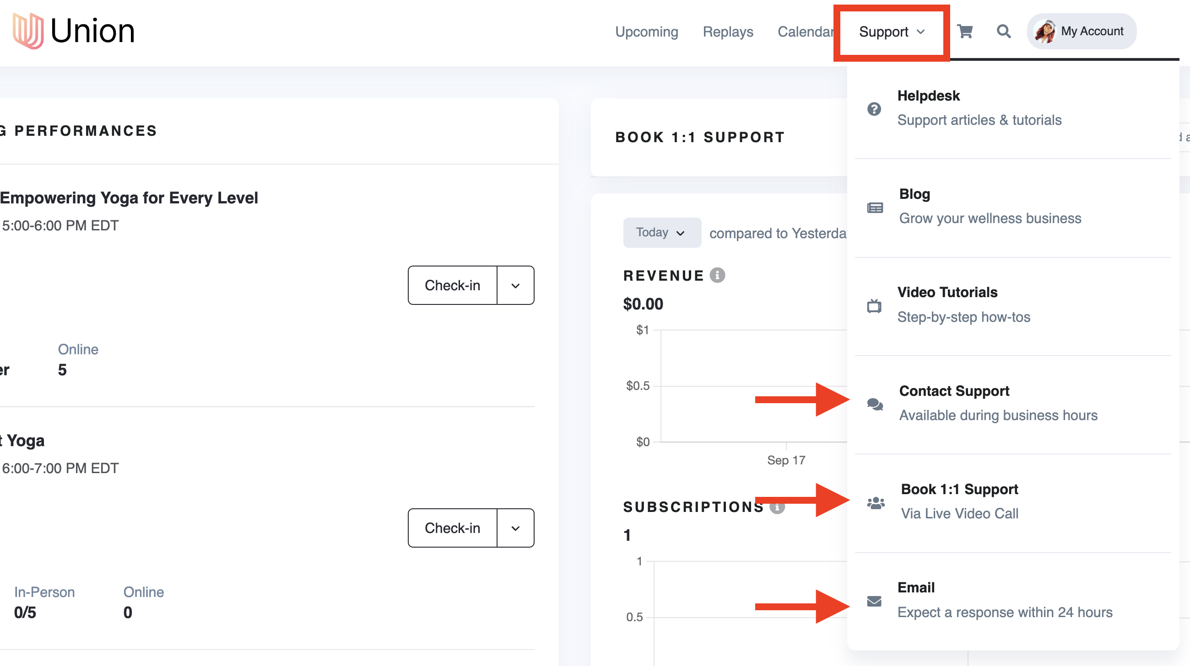Go to the Replays nav tab
Viewport: 1190px width, 666px height.
728,32
